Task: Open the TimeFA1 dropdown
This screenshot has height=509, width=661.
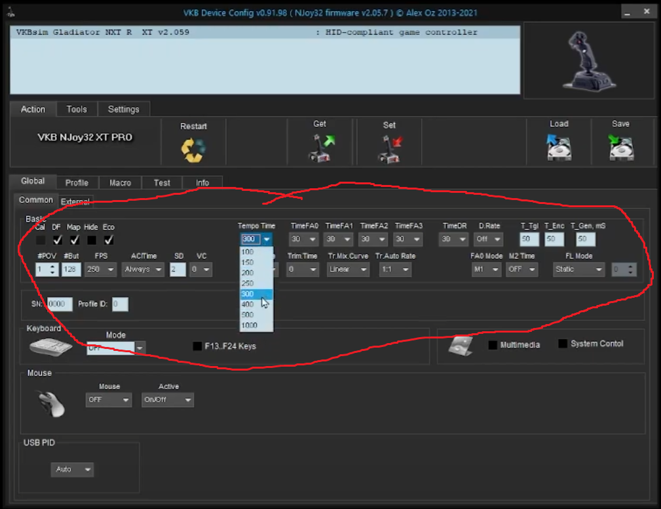Action: click(339, 239)
